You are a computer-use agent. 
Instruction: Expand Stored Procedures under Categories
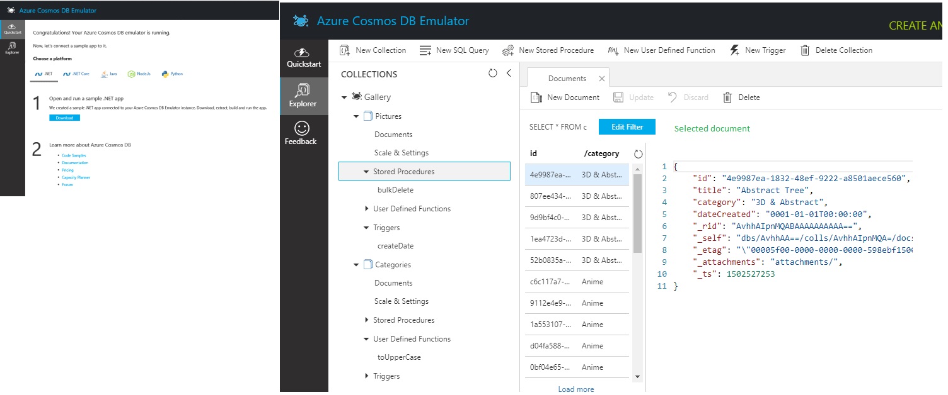367,320
